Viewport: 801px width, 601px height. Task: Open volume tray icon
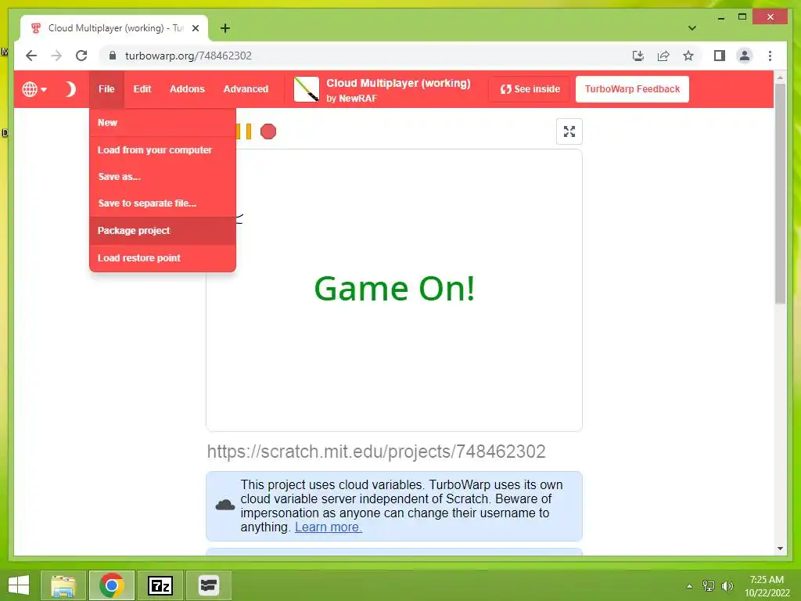tap(727, 586)
